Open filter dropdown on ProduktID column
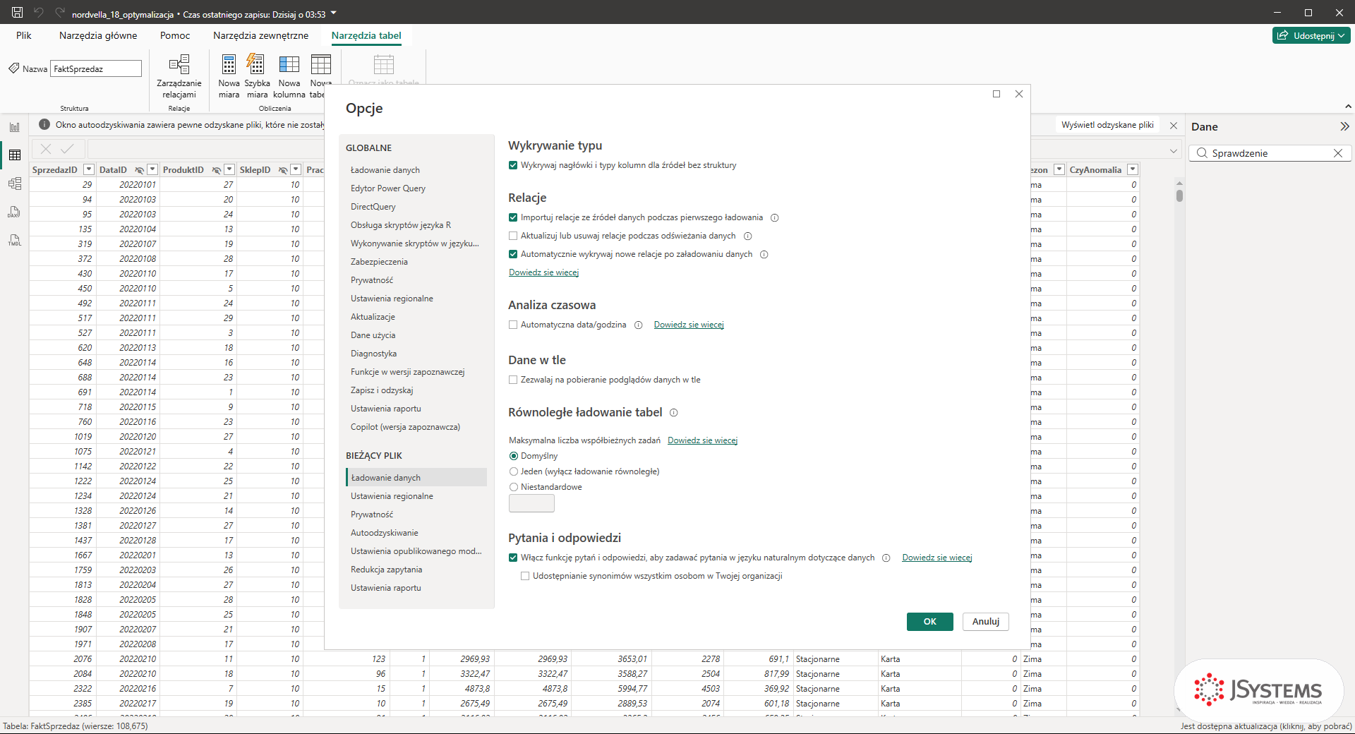 coord(229,170)
